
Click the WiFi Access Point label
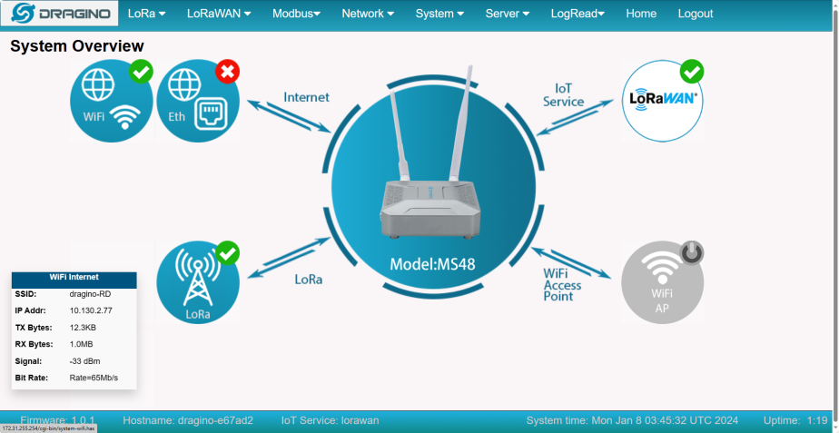point(562,285)
